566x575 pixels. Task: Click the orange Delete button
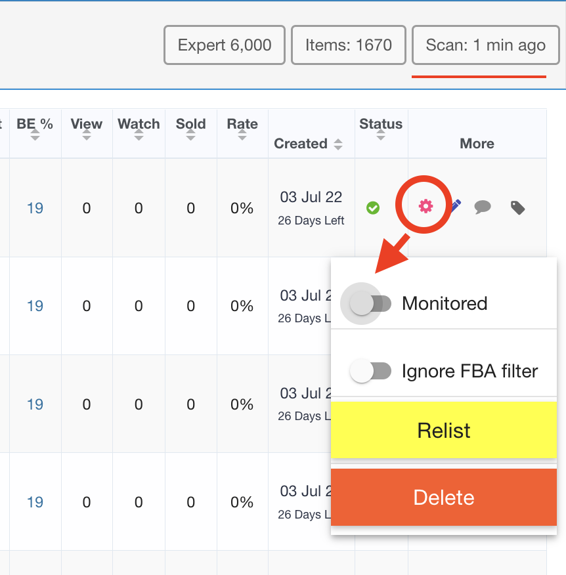coord(443,498)
